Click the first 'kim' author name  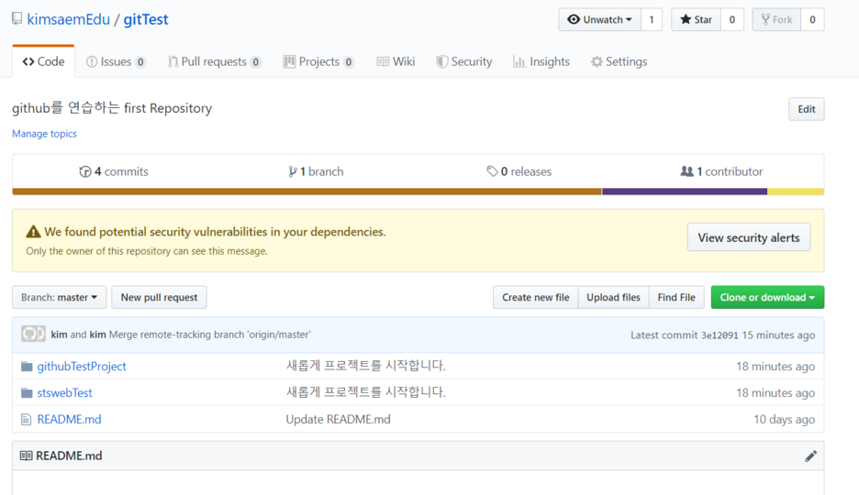[59, 335]
